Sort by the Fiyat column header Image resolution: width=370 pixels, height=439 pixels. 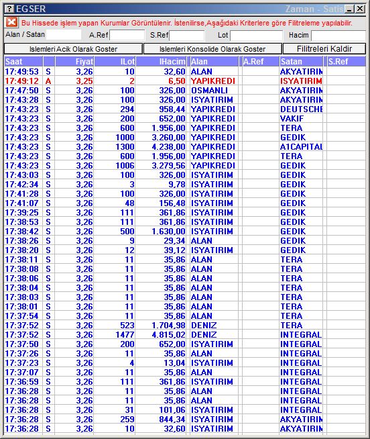74,62
